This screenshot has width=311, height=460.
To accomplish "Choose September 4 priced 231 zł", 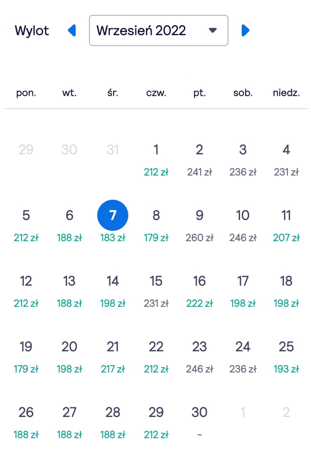I will pos(286,160).
